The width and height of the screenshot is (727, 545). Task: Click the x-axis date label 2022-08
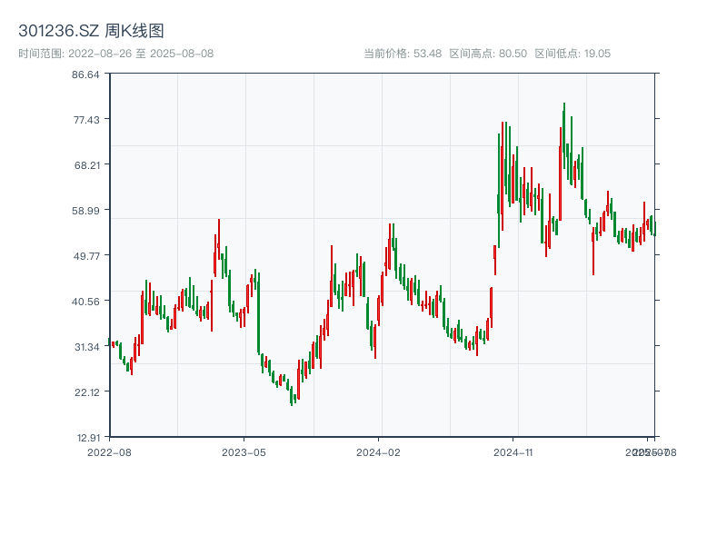[x=109, y=452]
